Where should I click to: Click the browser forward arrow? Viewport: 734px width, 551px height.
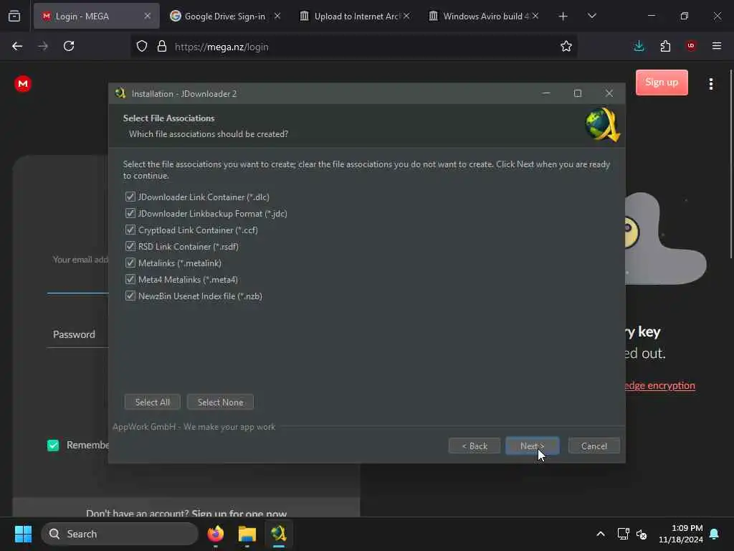pyautogui.click(x=43, y=47)
